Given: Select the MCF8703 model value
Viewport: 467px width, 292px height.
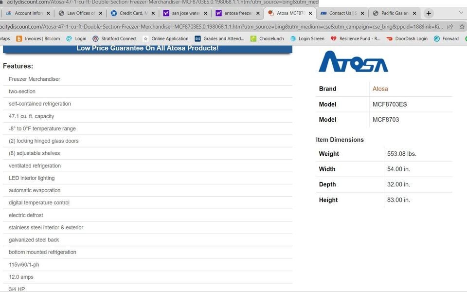Looking at the screenshot, I should (x=386, y=120).
